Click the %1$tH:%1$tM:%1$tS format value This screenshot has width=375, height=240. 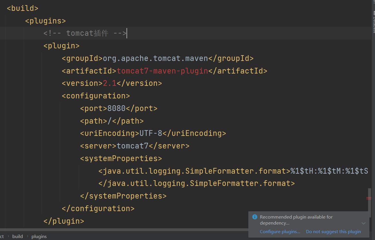click(329, 171)
